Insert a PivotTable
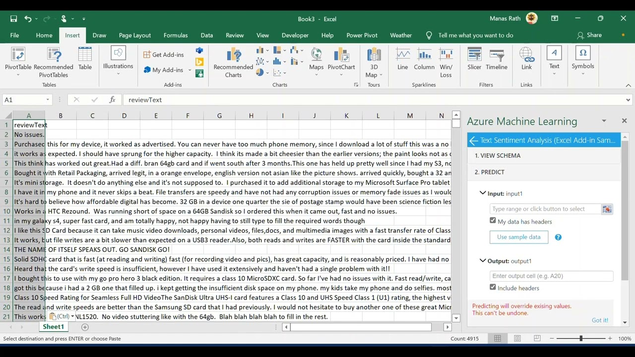This screenshot has height=357, width=635. pyautogui.click(x=18, y=62)
